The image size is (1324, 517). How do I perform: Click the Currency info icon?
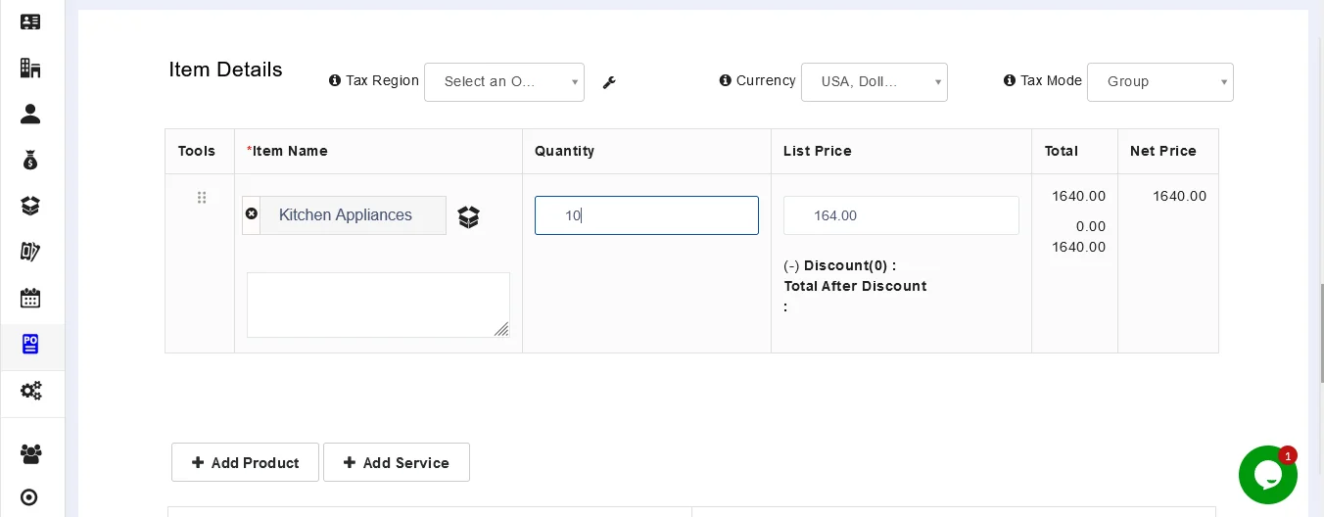point(726,80)
